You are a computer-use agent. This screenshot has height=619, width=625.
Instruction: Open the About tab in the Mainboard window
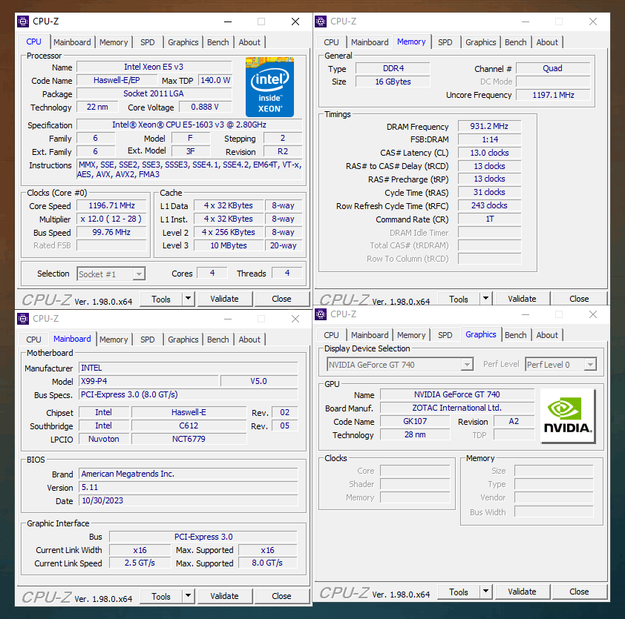click(x=249, y=340)
